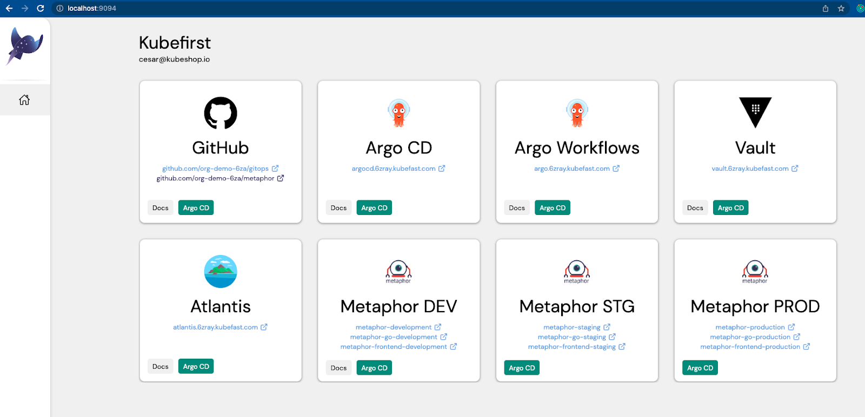This screenshot has height=417, width=865.
Task: Open metaphor-frontend-development link
Action: (x=394, y=347)
